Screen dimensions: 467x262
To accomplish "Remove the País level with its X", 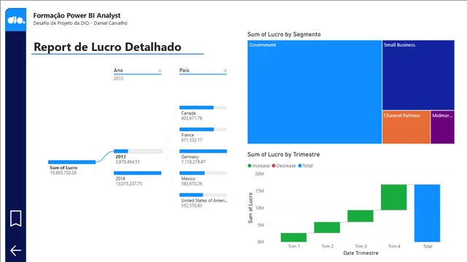I will [225, 71].
